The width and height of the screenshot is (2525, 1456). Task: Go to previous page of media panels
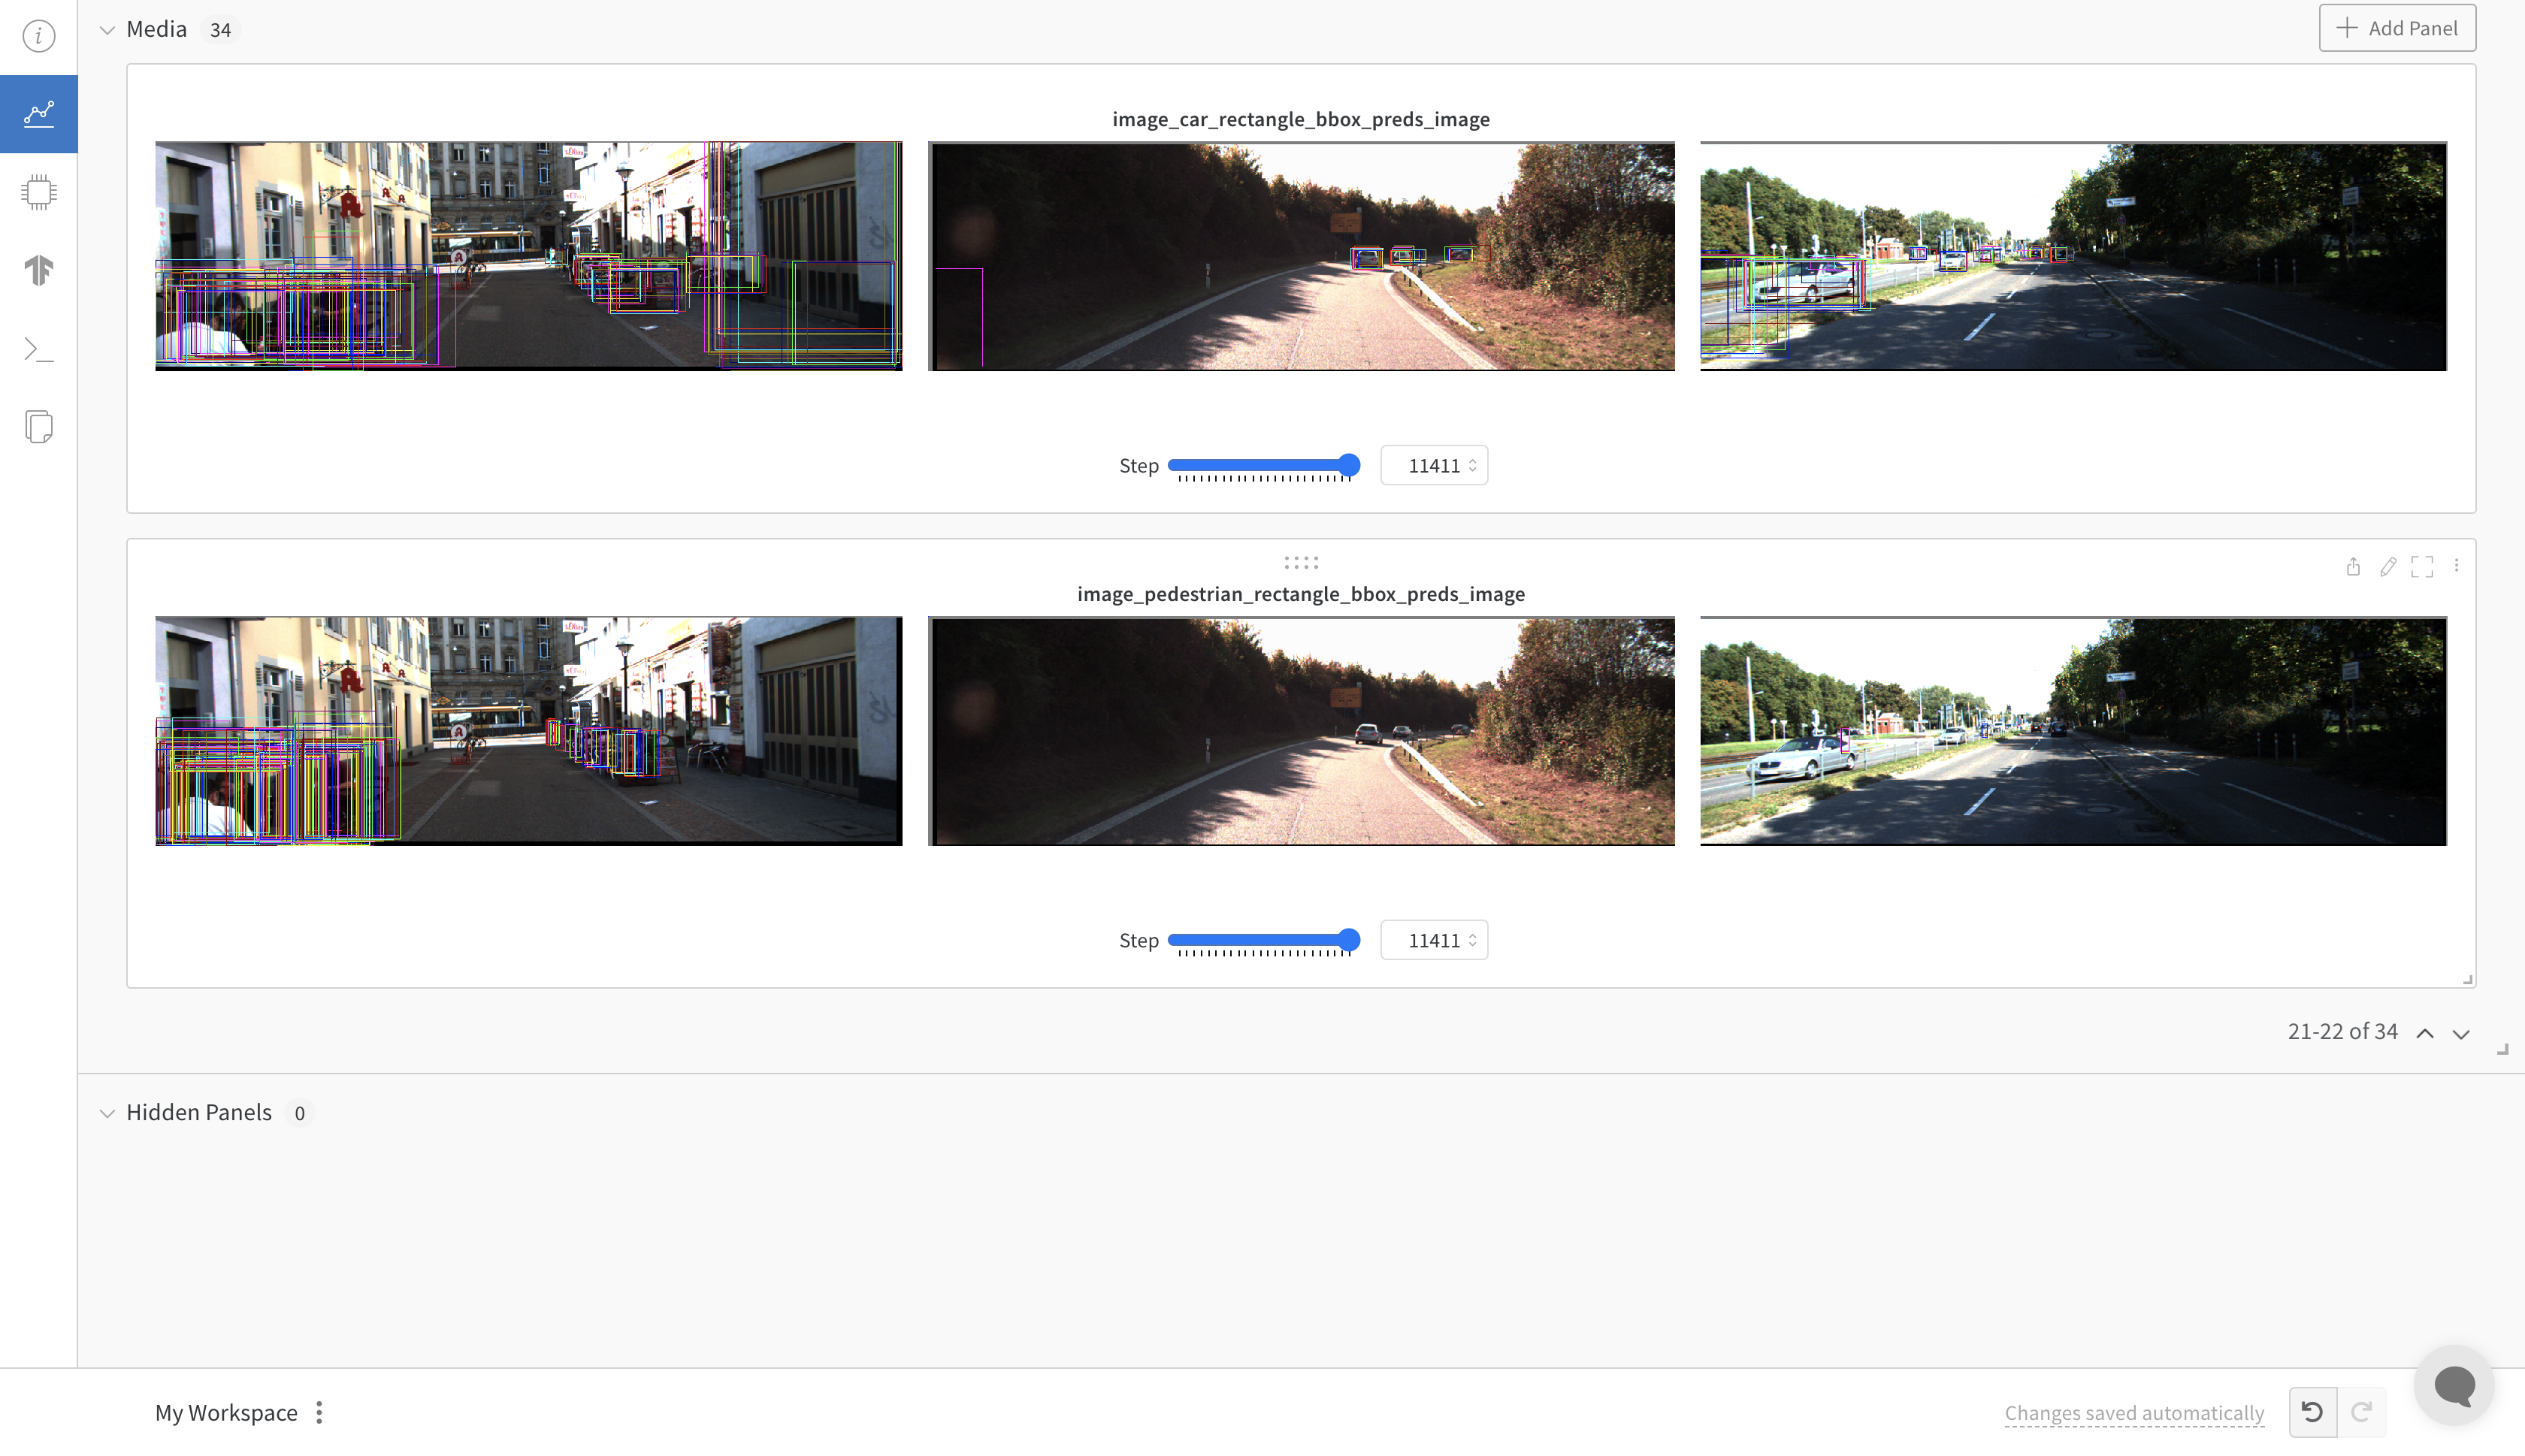[2425, 1033]
